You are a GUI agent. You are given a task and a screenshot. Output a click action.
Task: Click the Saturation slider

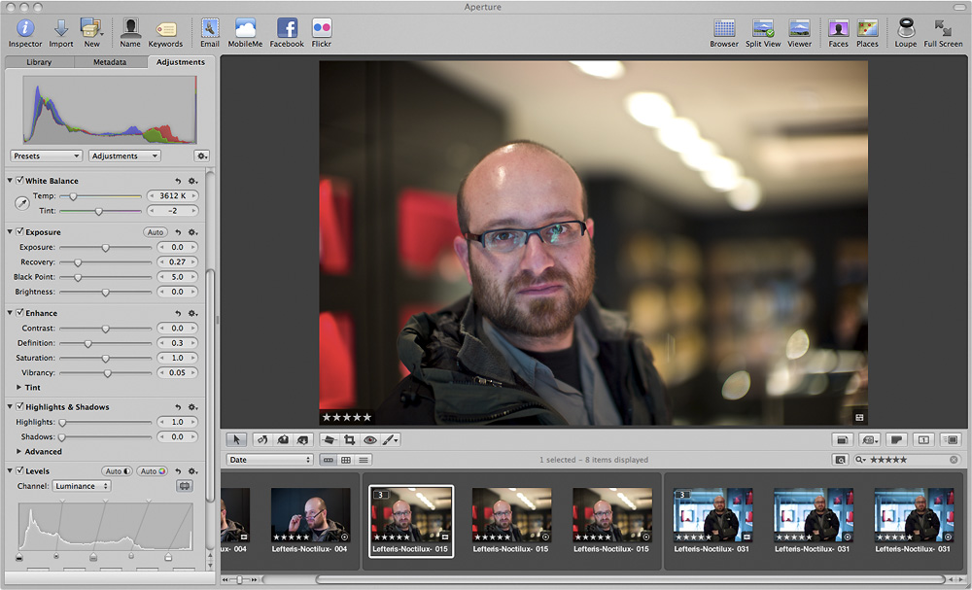click(106, 359)
